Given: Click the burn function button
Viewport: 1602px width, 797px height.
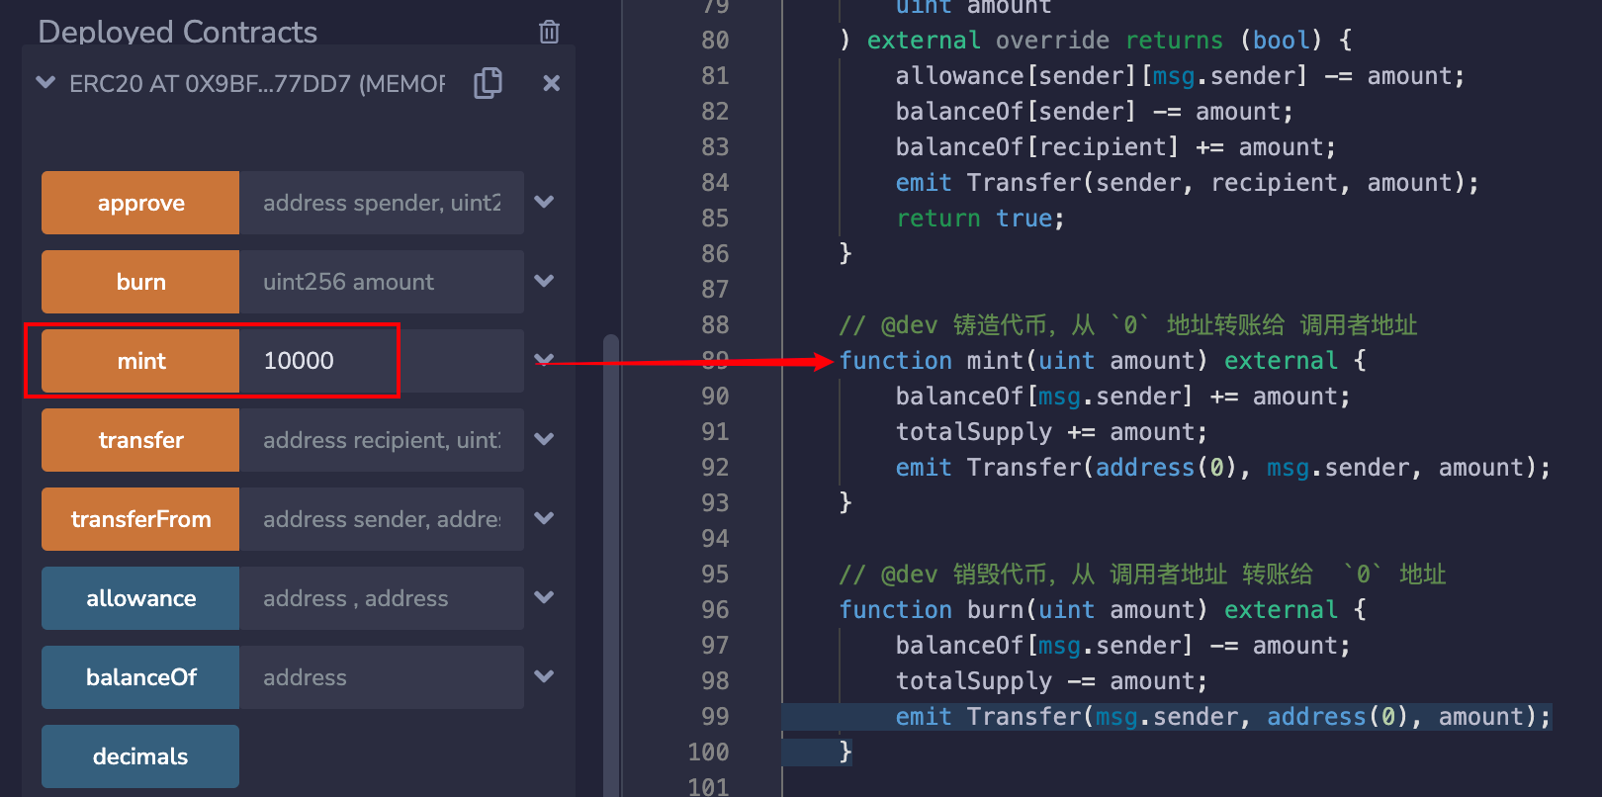Looking at the screenshot, I should pyautogui.click(x=140, y=282).
